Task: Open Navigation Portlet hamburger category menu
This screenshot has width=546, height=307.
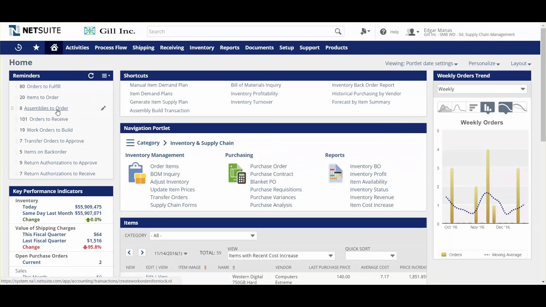Action: pyautogui.click(x=130, y=143)
